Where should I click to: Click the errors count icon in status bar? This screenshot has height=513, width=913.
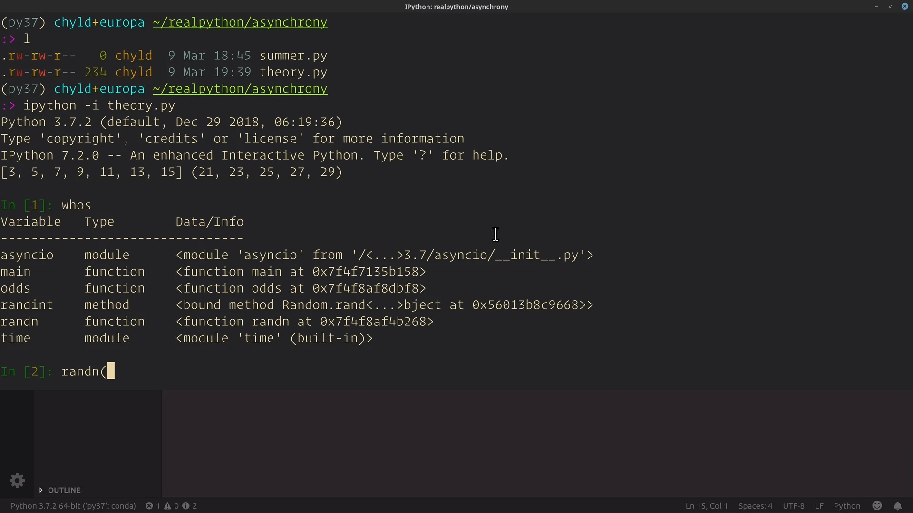pos(149,506)
